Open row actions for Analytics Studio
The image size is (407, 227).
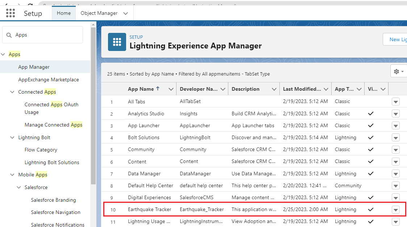[395, 113]
